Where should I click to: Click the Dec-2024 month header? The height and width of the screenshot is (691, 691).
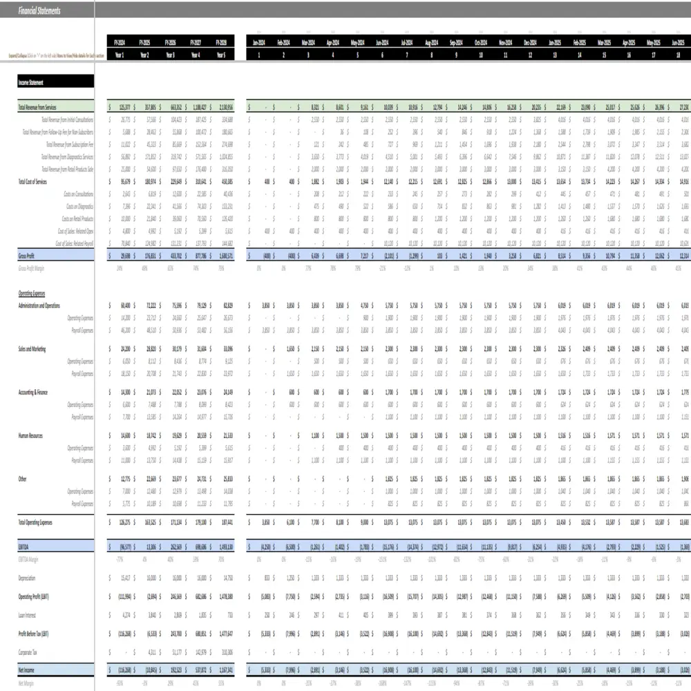(530, 42)
